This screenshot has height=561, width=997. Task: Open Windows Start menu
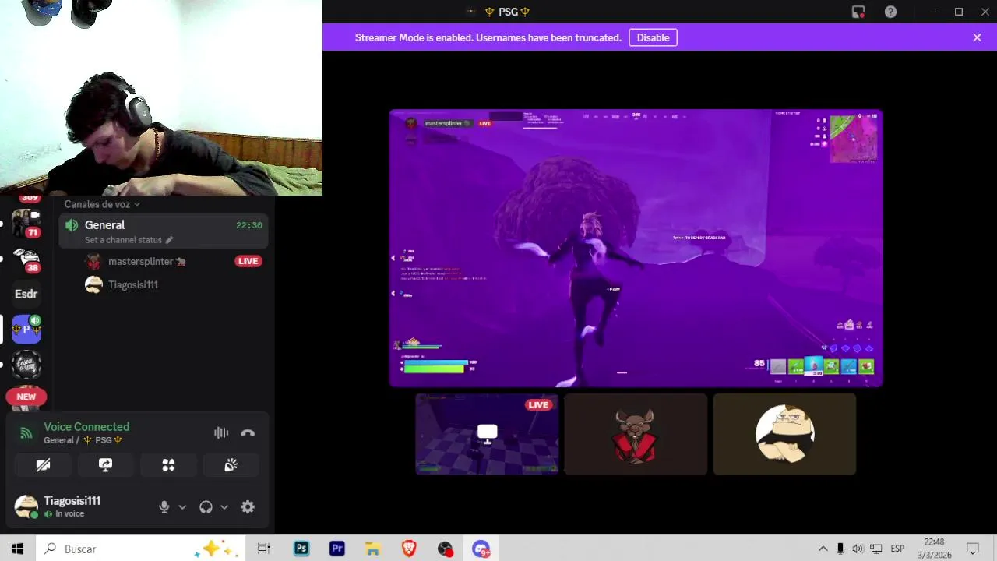(x=17, y=549)
